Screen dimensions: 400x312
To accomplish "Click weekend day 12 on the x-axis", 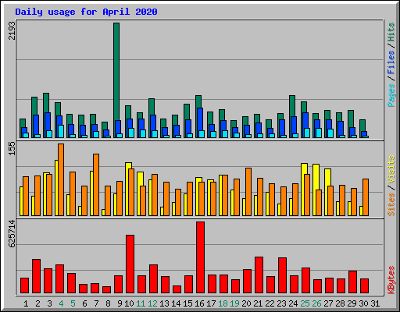I will (x=152, y=303).
